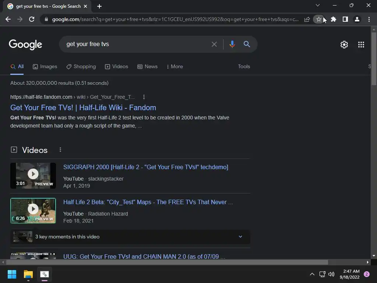Switch to the Videos tab
Screen dimensions: 377x283
(x=117, y=67)
